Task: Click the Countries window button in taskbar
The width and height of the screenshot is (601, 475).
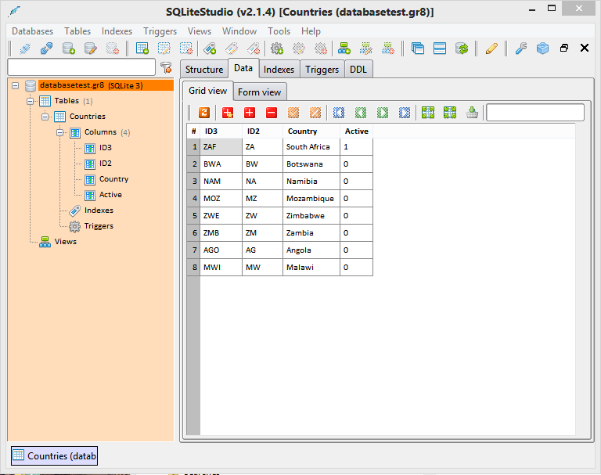Action: 54,455
